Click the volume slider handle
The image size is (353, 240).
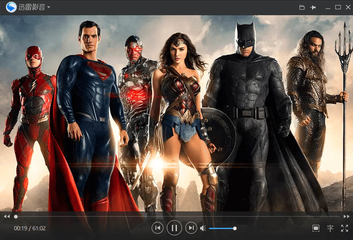pyautogui.click(x=235, y=228)
